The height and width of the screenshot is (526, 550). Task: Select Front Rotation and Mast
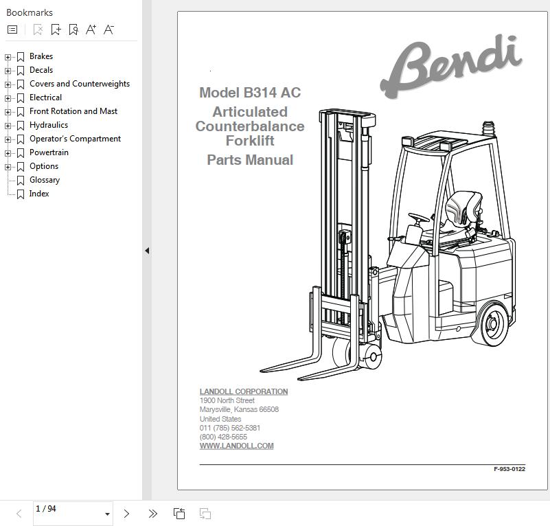pos(73,111)
